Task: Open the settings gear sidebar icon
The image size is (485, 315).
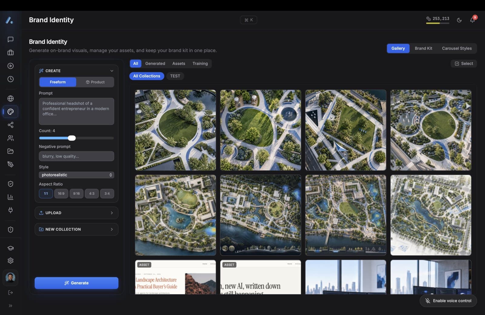Action: coord(10,261)
